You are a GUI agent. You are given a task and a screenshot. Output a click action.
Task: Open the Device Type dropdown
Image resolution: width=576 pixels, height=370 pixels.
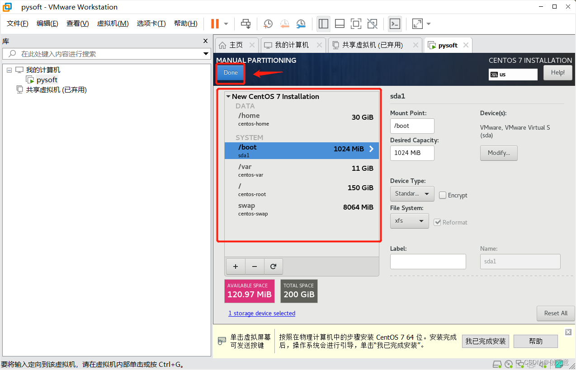pyautogui.click(x=412, y=194)
